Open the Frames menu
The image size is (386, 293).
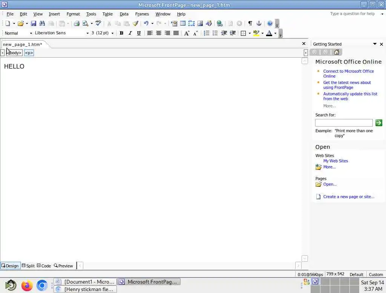point(142,14)
